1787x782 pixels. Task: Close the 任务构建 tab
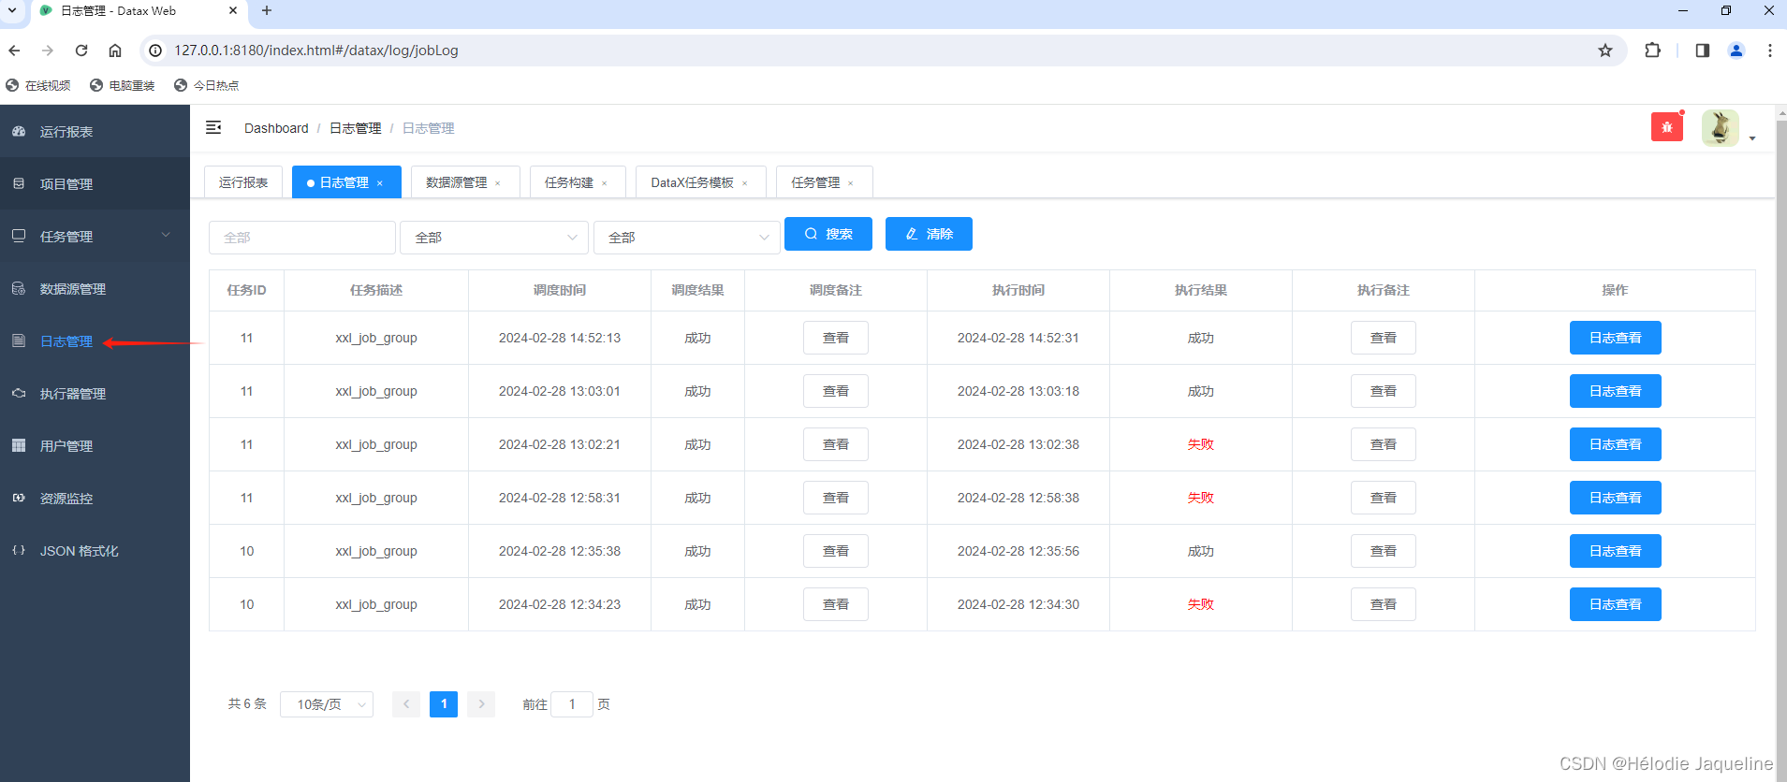point(605,183)
